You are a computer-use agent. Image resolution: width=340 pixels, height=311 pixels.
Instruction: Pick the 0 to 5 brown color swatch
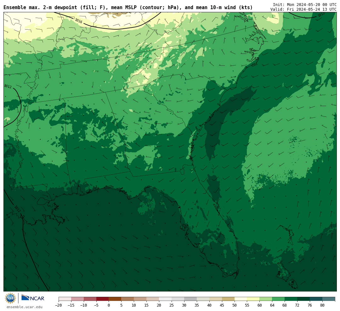coord(115,299)
